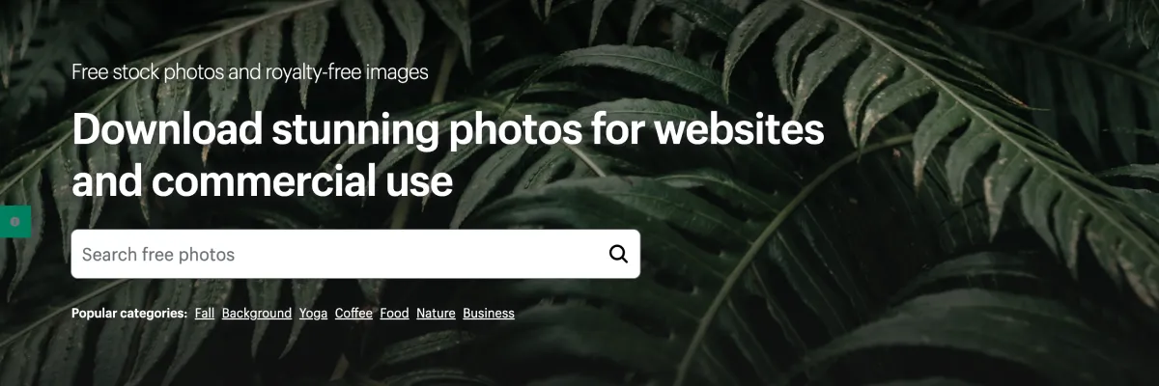Open the Background category link
Viewport: 1159px width, 386px height.
pos(257,314)
